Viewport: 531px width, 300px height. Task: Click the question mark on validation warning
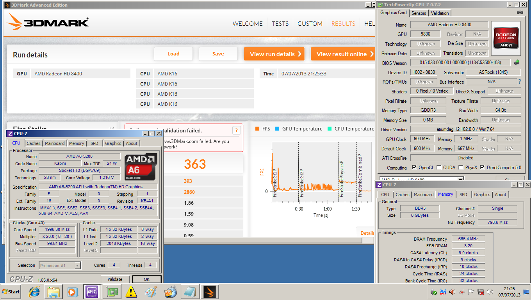coord(236,130)
